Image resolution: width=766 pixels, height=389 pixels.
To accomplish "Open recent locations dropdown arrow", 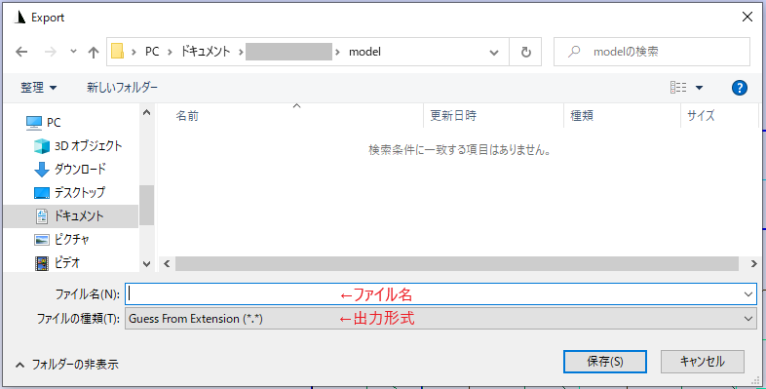I will (73, 52).
